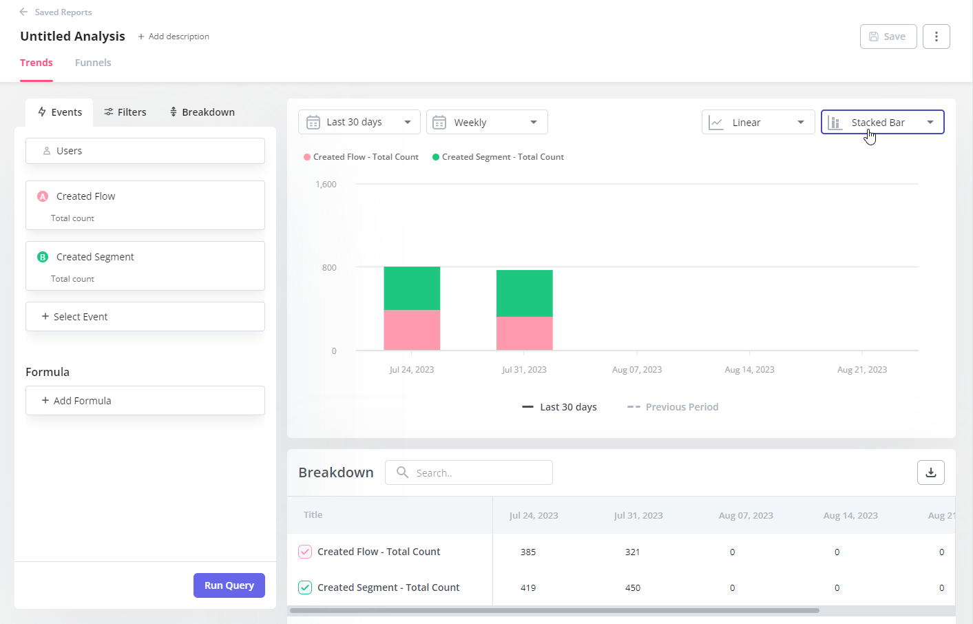Open the Created Segment event card
Viewport: 973px width, 624px height.
point(145,266)
